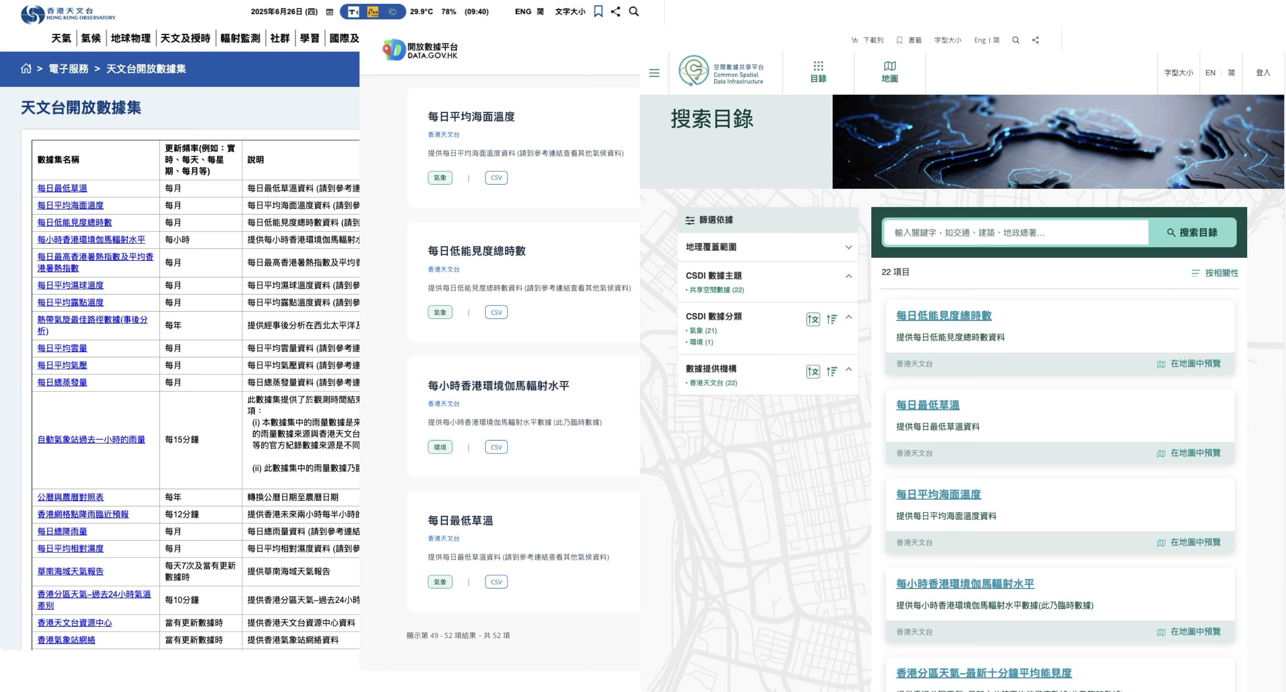Click the calendar icon beside the date
This screenshot has width=1286, height=692.
click(x=329, y=12)
